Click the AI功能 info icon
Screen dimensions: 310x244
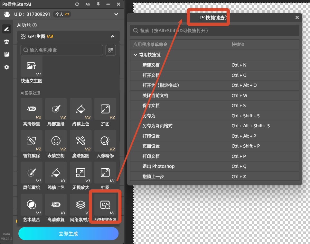tap(34, 25)
